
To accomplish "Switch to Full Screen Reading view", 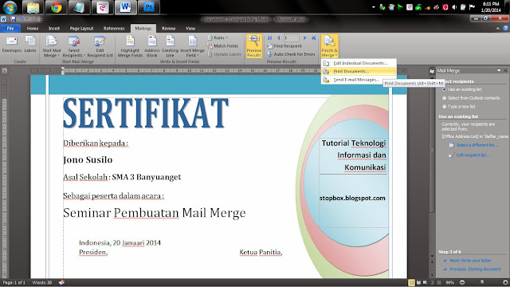I will [x=418, y=282].
